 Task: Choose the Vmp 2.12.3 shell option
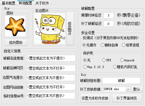(x=93, y=67)
